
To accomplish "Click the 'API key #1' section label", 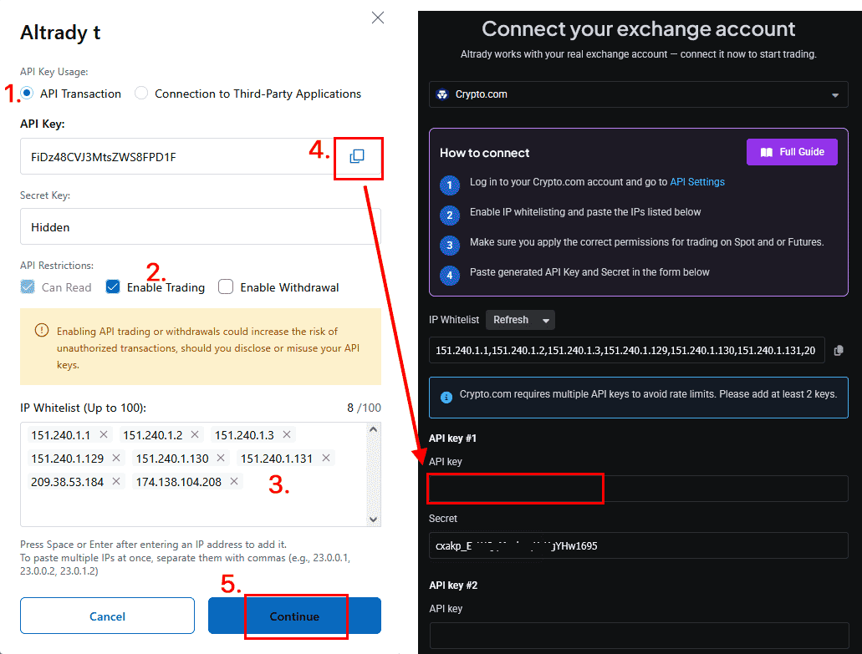I will [452, 439].
